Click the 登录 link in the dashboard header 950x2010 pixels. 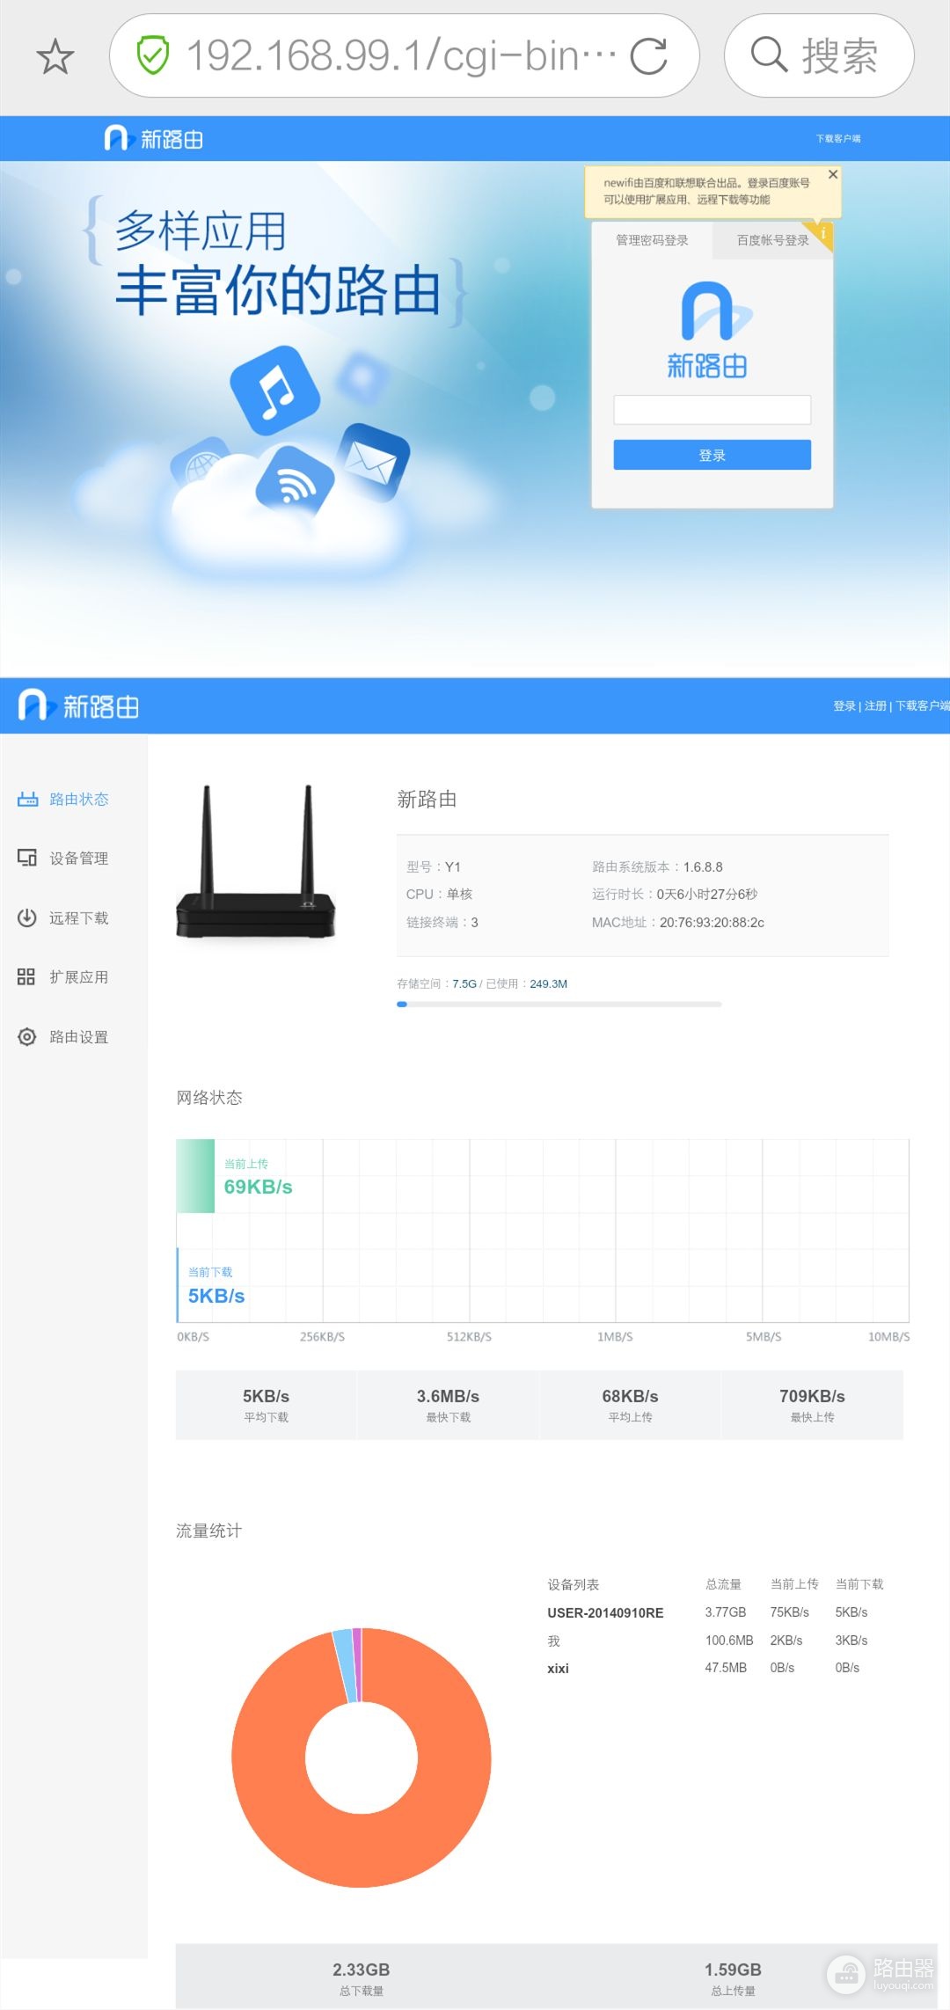[x=844, y=705]
